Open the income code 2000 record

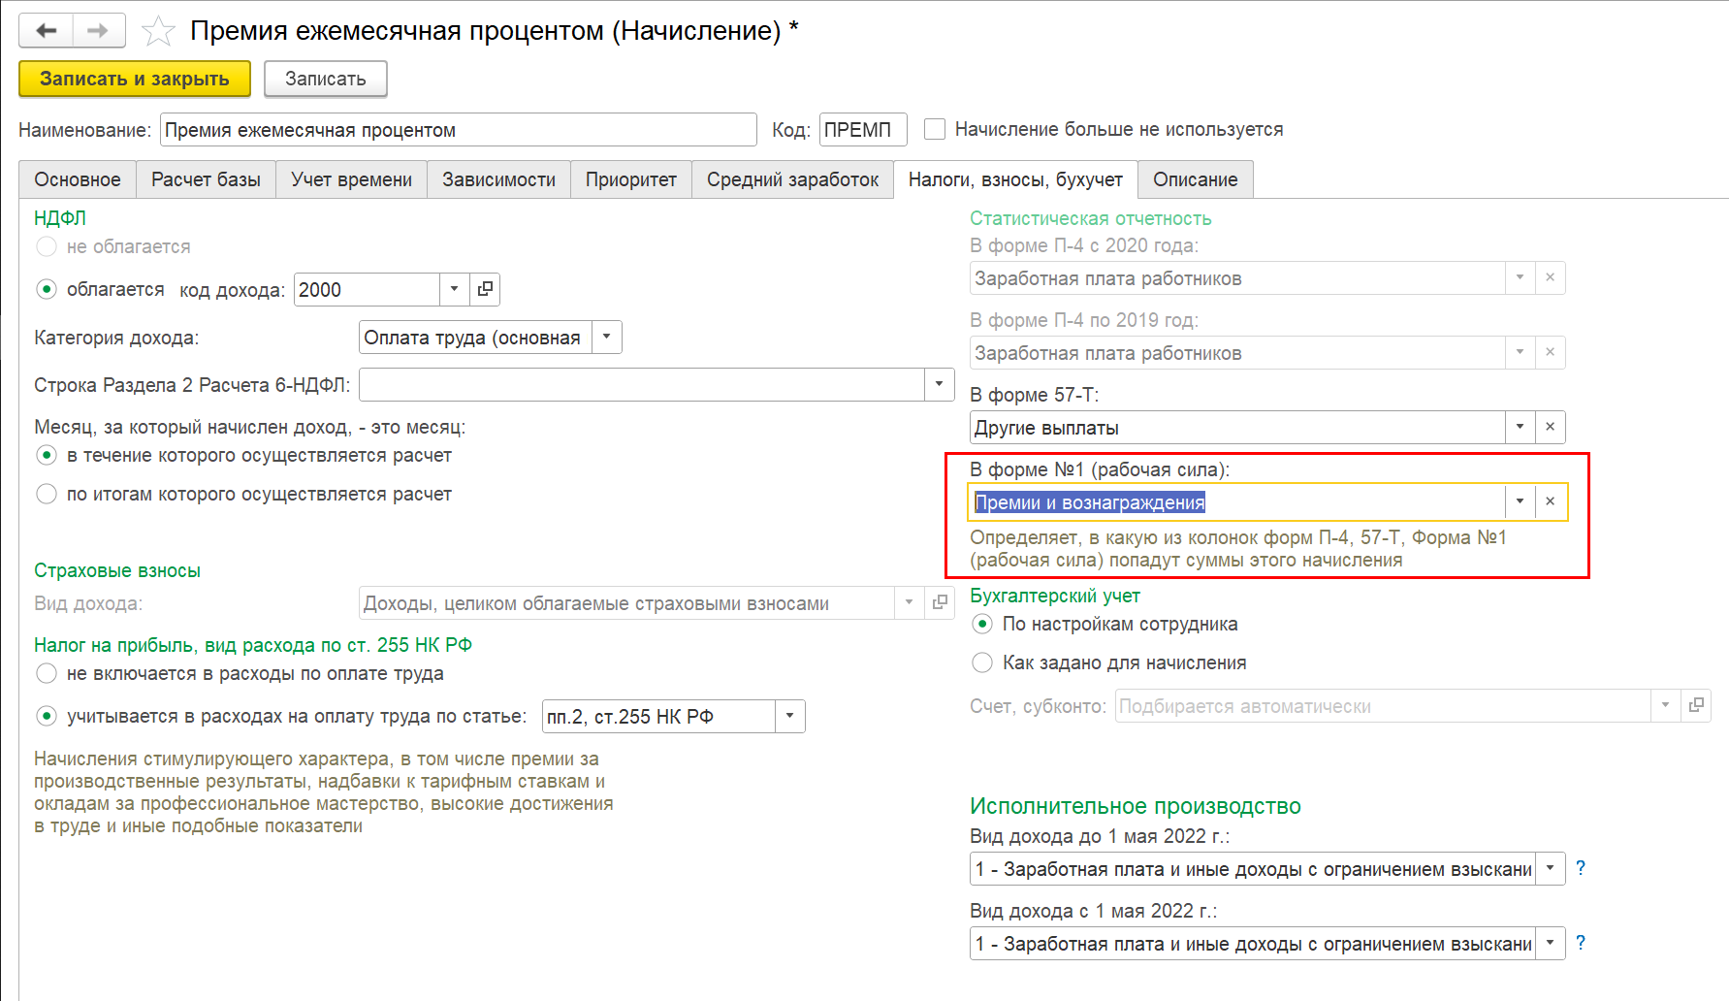[x=485, y=289]
